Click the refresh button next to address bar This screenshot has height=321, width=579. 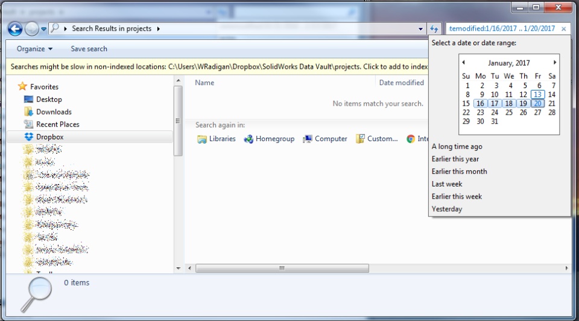click(x=434, y=28)
